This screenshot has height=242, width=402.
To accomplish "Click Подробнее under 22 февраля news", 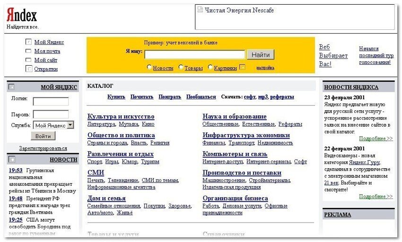I will coord(376,196).
